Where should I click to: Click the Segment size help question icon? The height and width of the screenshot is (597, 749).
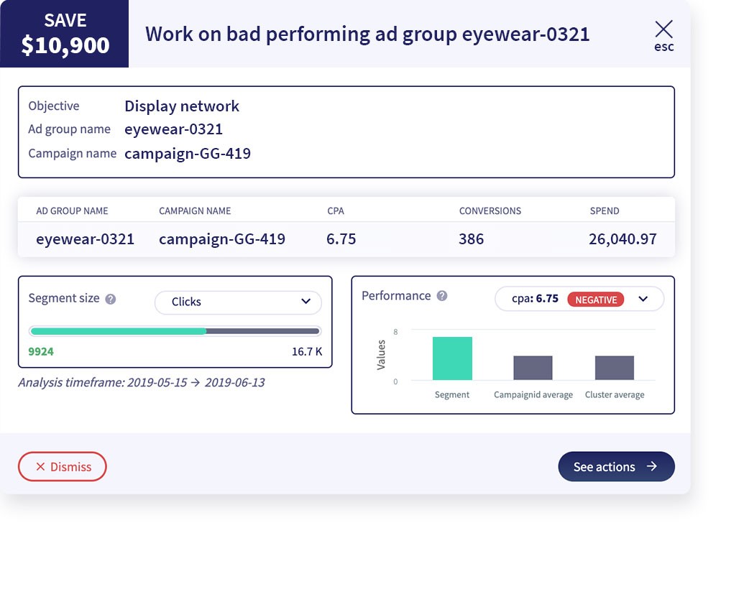pos(111,299)
